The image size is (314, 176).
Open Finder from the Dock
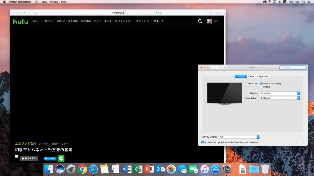(x=49, y=169)
